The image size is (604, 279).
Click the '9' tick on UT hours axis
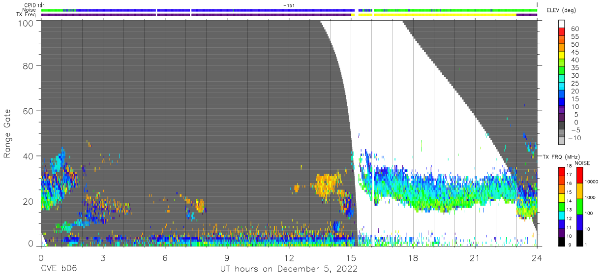(x=227, y=257)
